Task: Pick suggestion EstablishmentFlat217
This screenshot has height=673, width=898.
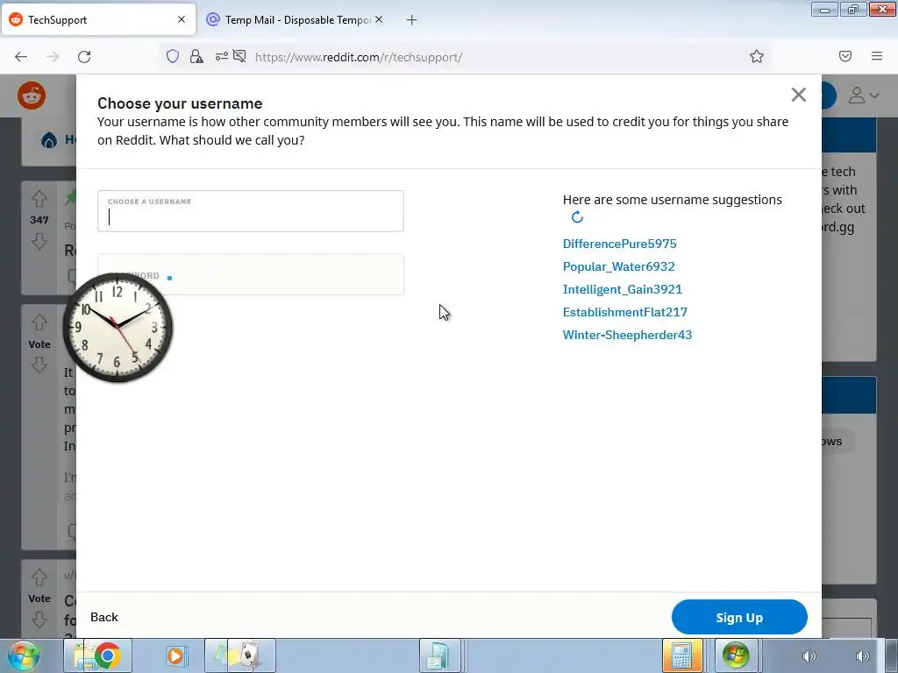Action: pyautogui.click(x=624, y=313)
